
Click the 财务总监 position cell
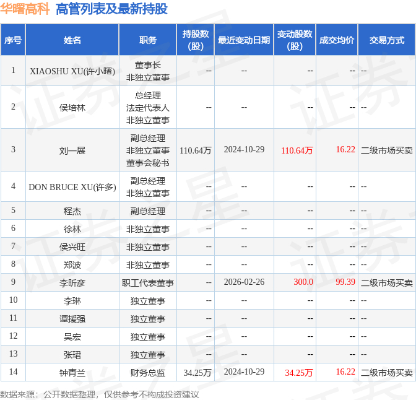tap(148, 373)
